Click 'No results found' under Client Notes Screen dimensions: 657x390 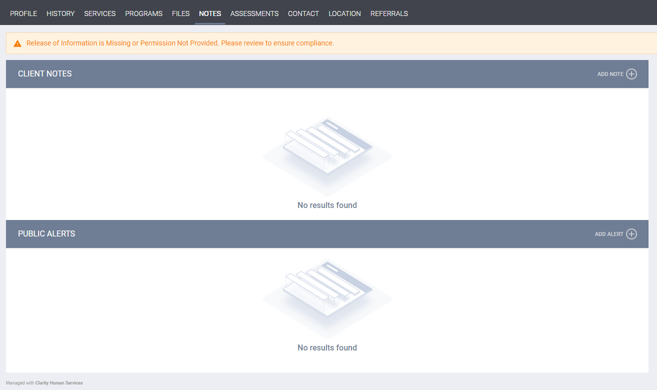(x=327, y=205)
